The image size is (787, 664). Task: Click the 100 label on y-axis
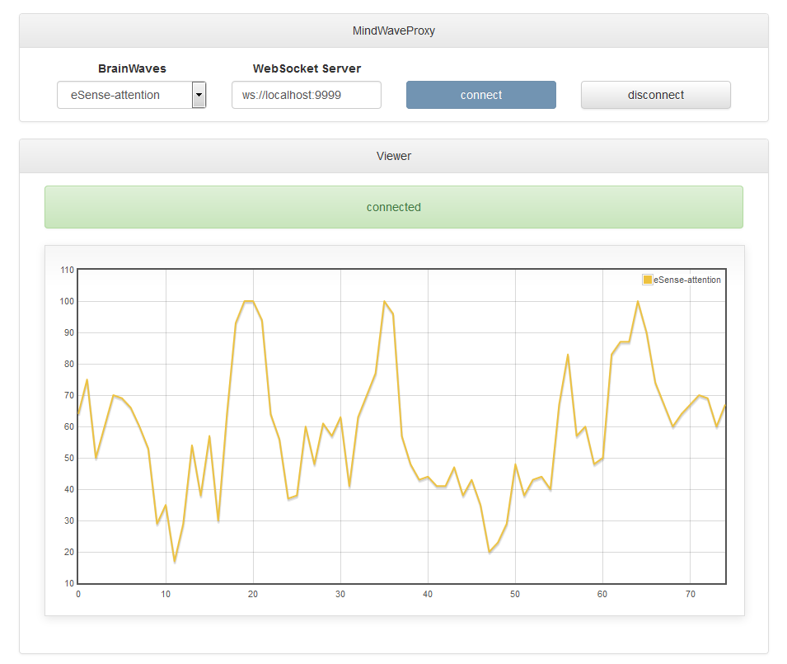(x=67, y=301)
